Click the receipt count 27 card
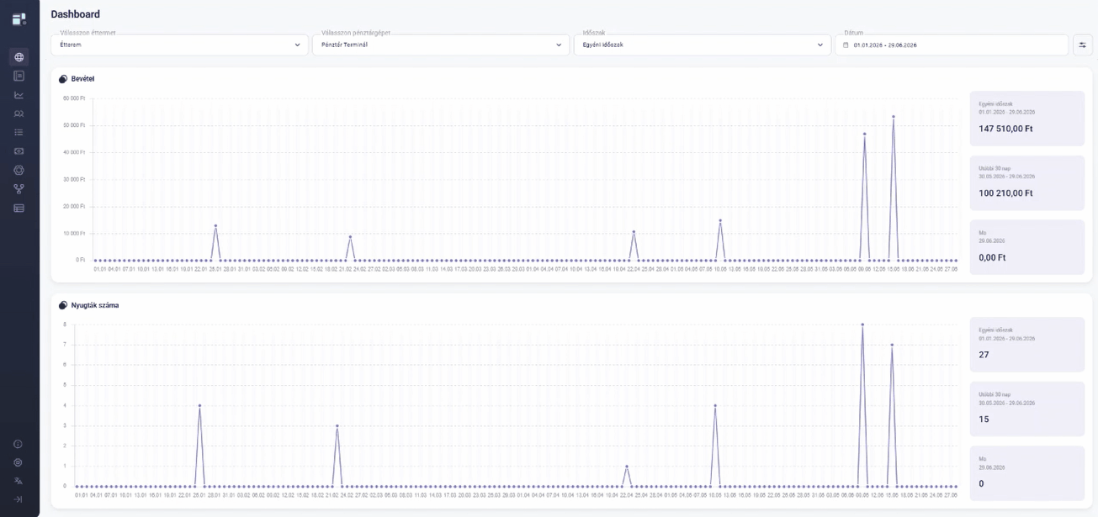This screenshot has width=1098, height=517. click(1027, 345)
